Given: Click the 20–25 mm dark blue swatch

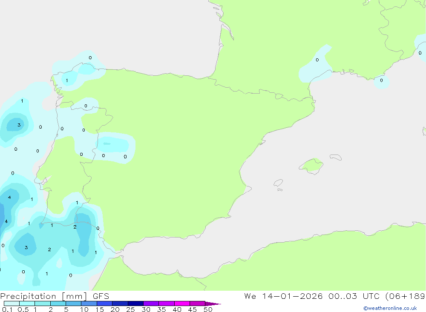Looking at the screenshot, I should click(120, 303).
